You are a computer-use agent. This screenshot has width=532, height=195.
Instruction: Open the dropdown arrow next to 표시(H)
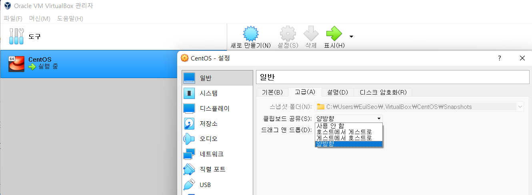pos(351,37)
